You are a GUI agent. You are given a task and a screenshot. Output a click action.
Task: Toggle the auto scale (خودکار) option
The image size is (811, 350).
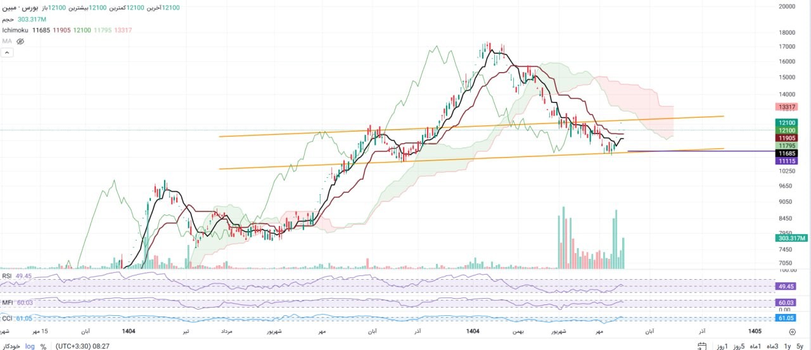click(x=12, y=346)
